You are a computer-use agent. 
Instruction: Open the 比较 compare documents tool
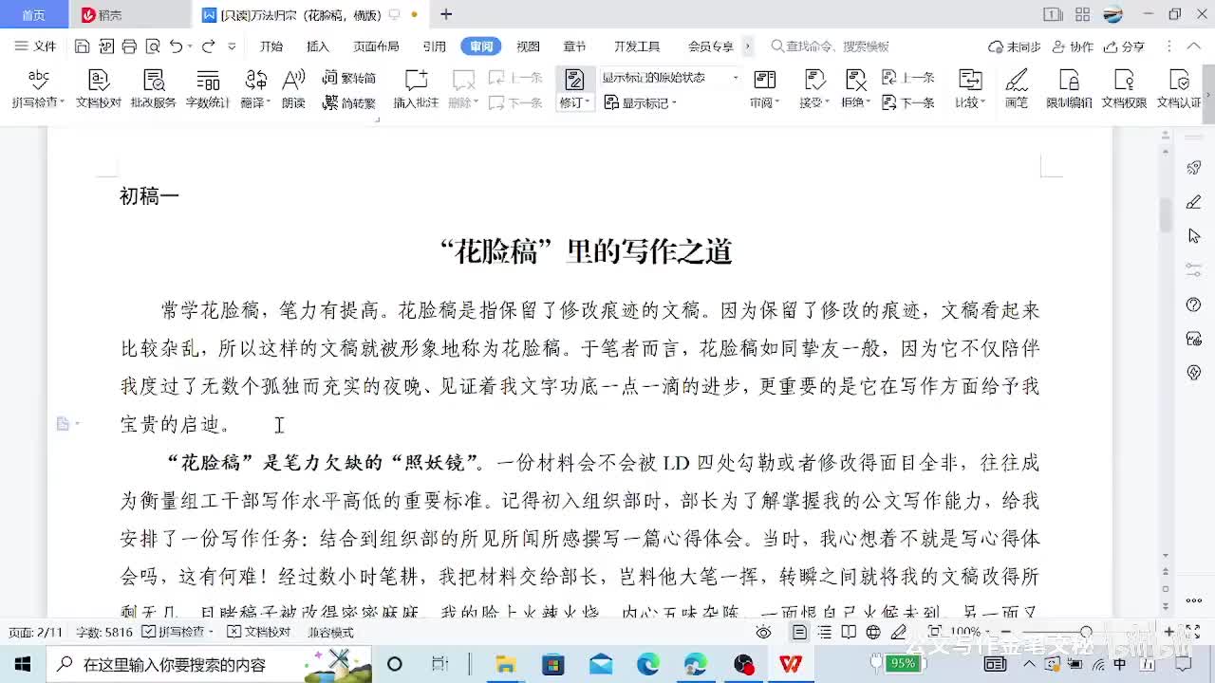[x=968, y=89]
